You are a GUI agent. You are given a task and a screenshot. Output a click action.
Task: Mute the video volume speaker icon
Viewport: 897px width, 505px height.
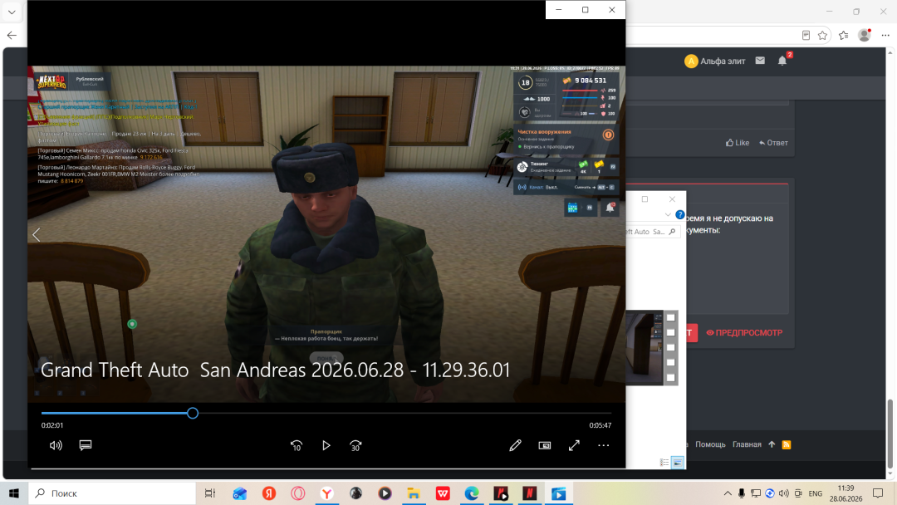56,445
